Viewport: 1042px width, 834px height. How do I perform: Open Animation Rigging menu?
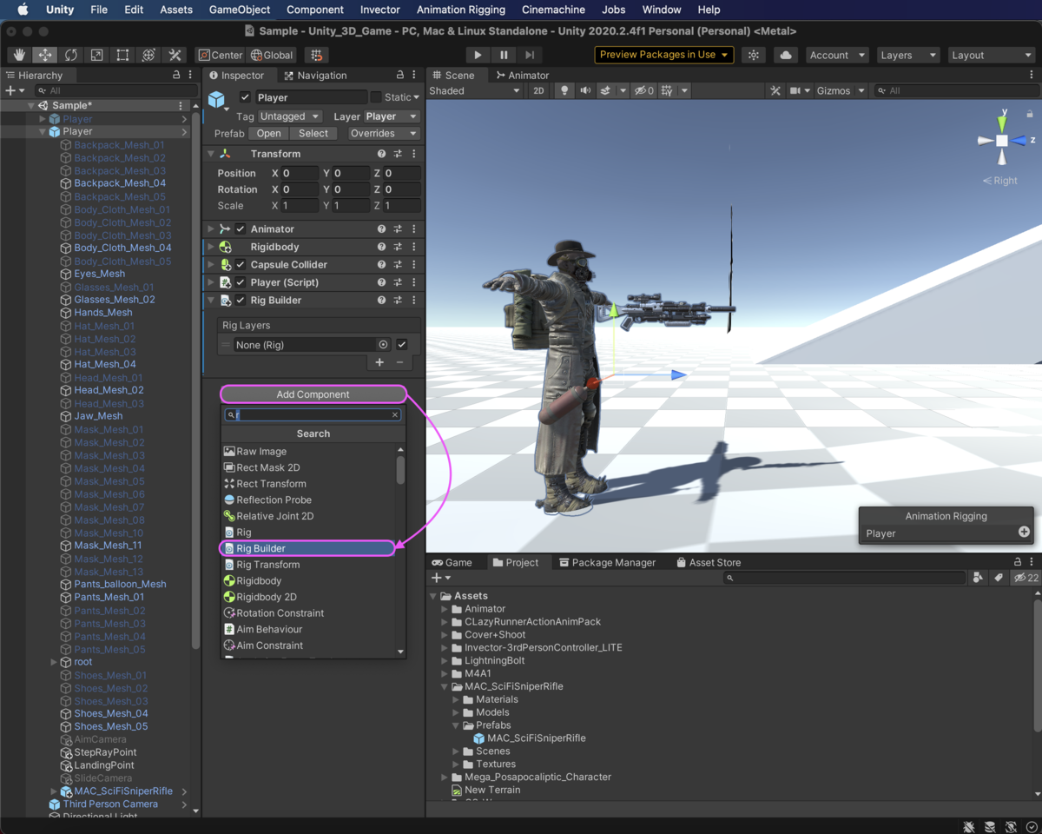point(461,10)
